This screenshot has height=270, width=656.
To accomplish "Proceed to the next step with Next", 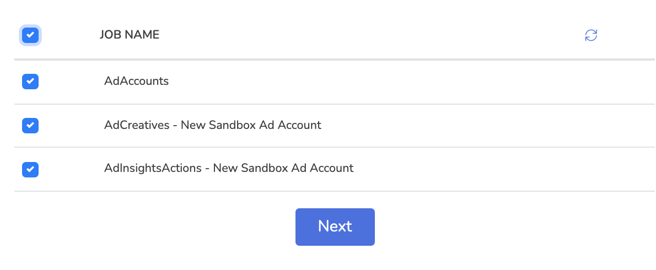I will [x=335, y=227].
